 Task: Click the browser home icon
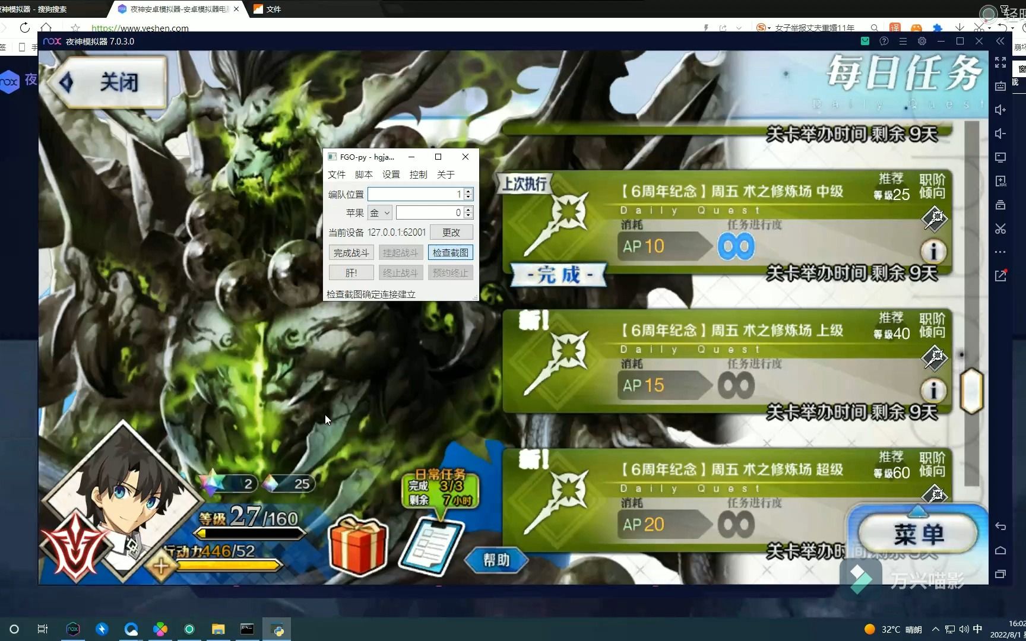tap(46, 27)
